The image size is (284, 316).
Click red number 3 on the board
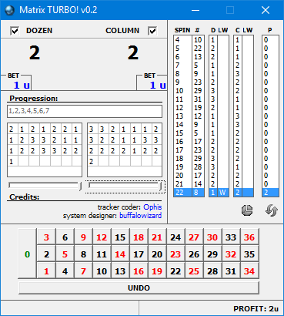46,237
